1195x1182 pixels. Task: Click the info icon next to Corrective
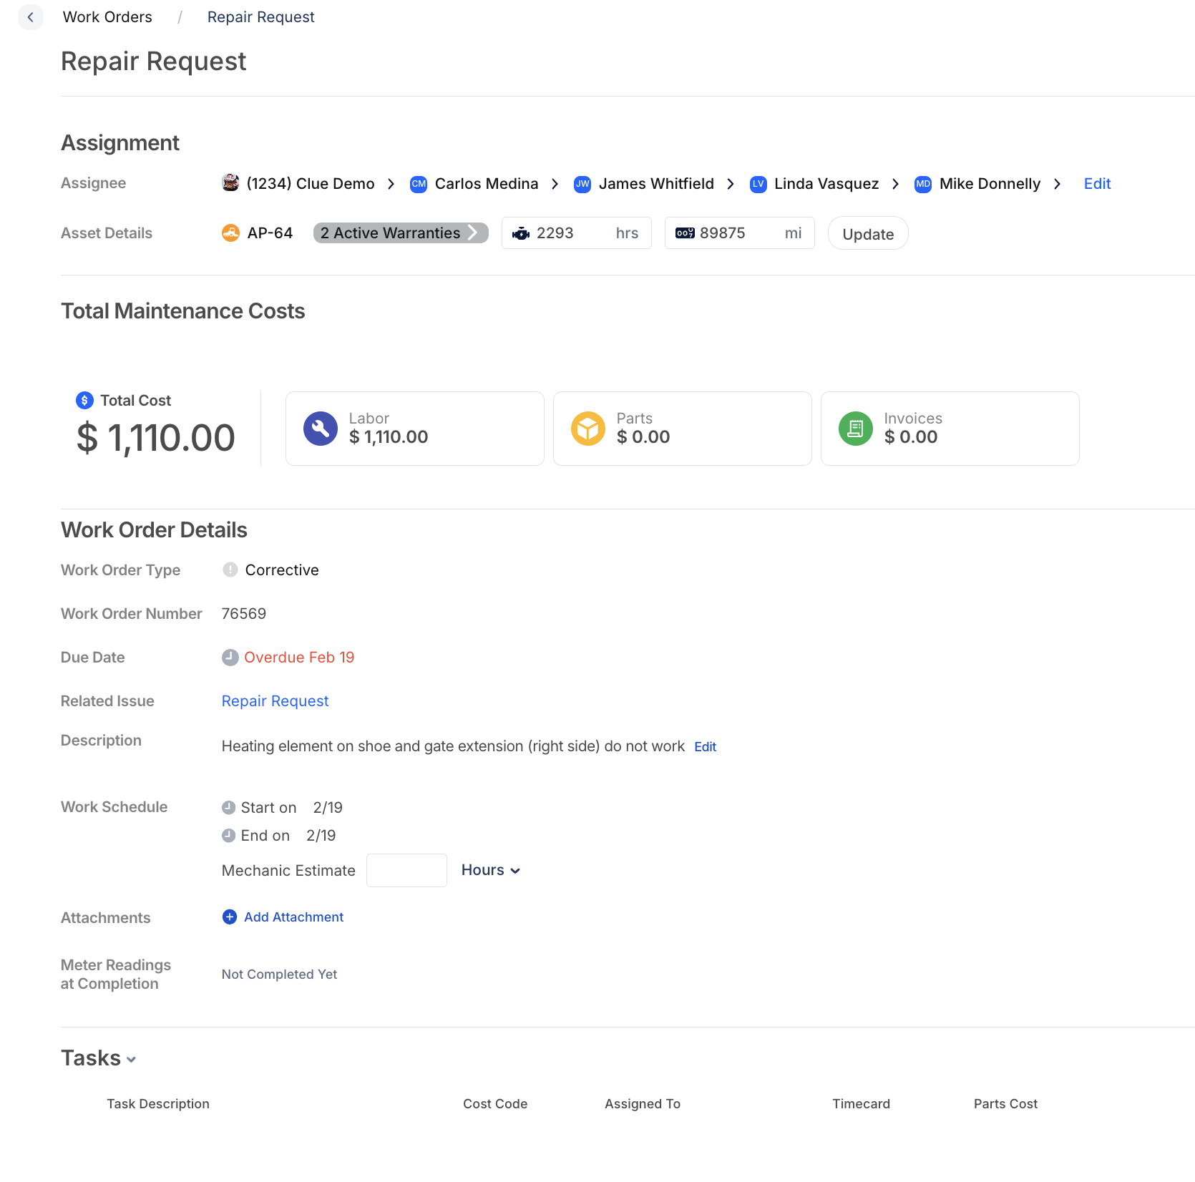coord(230,570)
